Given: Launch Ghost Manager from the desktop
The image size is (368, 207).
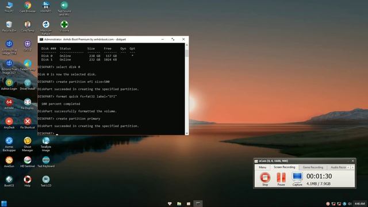Looking at the screenshot, I should click(x=28, y=144).
